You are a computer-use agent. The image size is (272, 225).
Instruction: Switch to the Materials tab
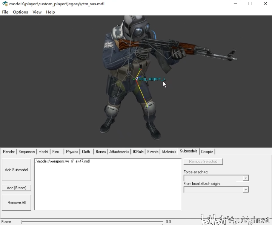pos(169,152)
